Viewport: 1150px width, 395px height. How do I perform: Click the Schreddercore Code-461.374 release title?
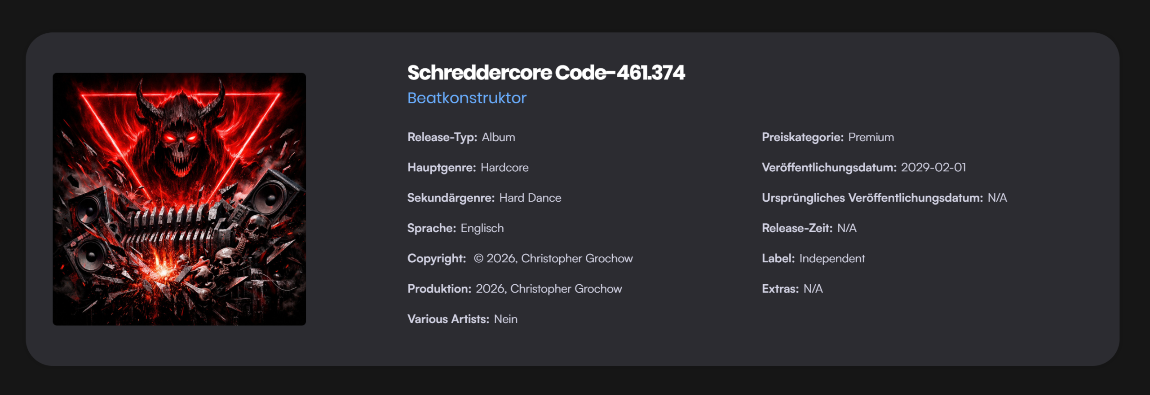546,73
